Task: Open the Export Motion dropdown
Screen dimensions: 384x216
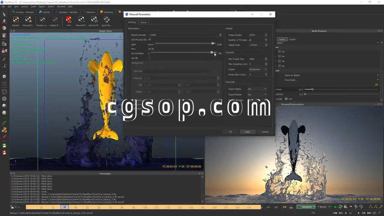Action: click(x=257, y=94)
